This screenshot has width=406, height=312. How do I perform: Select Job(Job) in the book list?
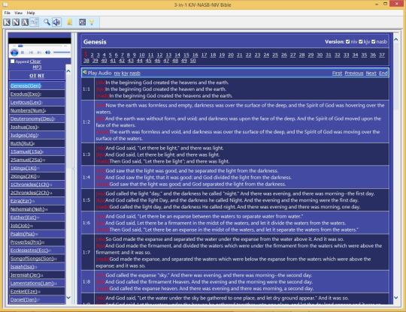[20, 226]
